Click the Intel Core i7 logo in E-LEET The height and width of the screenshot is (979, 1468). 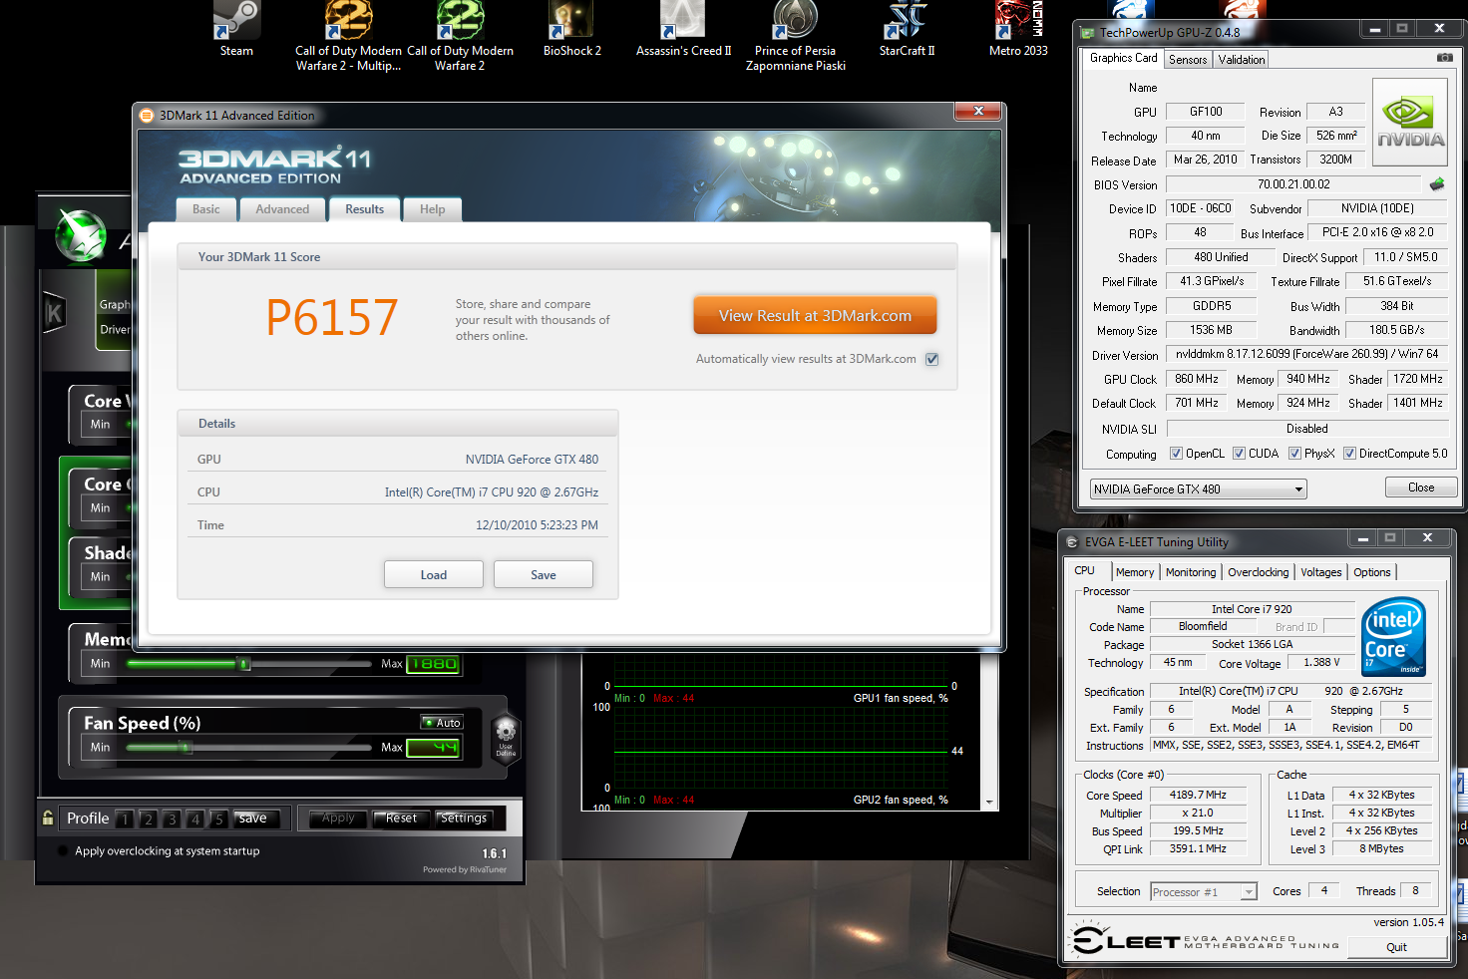point(1393,637)
